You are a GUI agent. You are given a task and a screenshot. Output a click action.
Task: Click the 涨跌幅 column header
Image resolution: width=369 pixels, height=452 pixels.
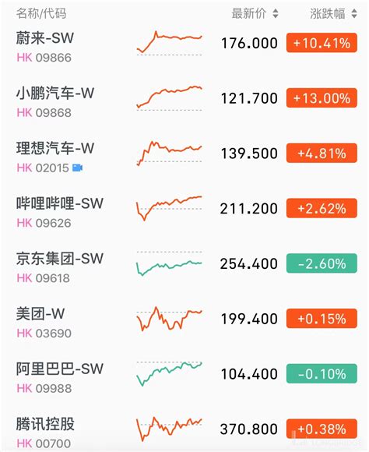(328, 13)
